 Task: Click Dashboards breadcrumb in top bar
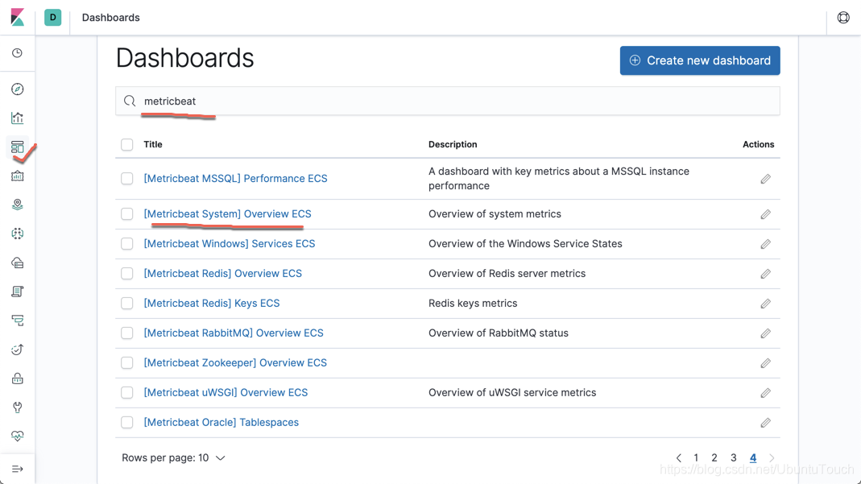coord(111,18)
